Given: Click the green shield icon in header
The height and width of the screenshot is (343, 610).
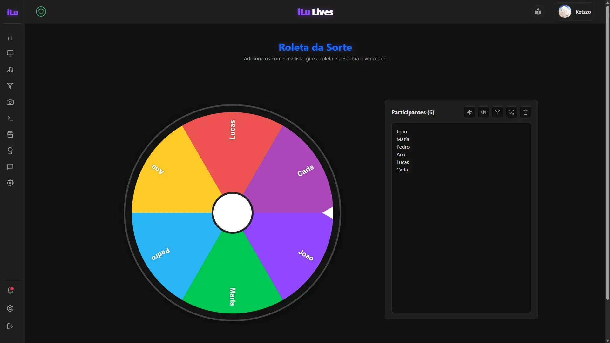Looking at the screenshot, I should point(41,12).
